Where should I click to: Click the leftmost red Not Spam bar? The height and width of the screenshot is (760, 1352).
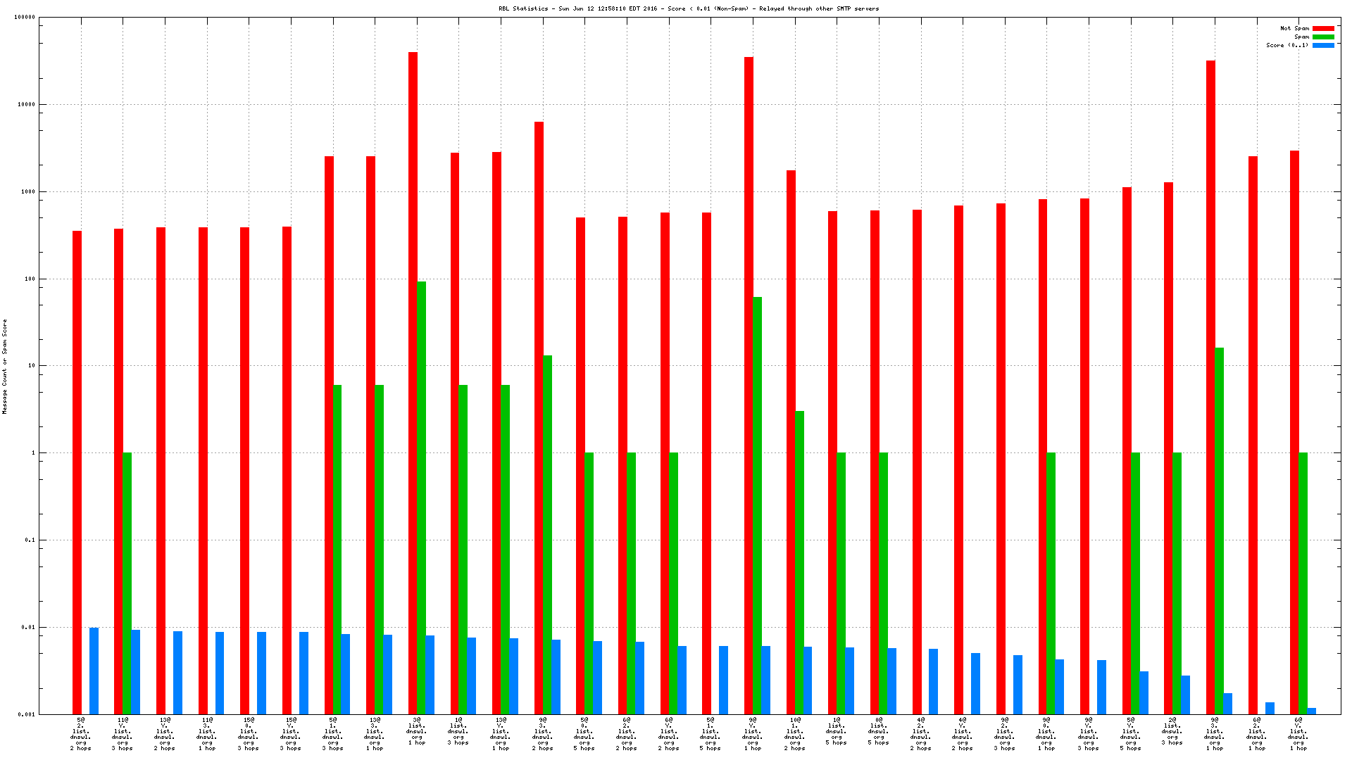77,471
